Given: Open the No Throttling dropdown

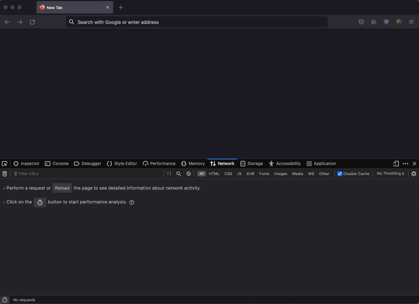Looking at the screenshot, I should point(391,174).
